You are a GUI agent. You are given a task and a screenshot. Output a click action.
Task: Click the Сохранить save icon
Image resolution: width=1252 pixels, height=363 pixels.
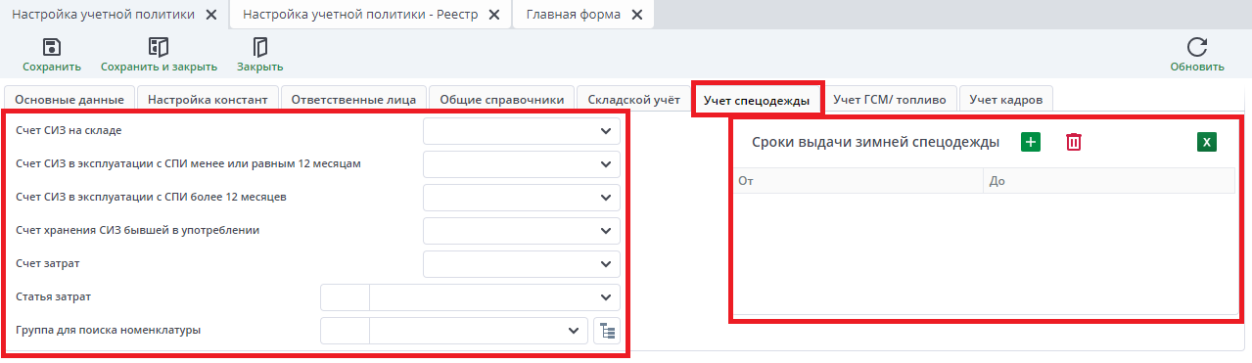coord(52,47)
